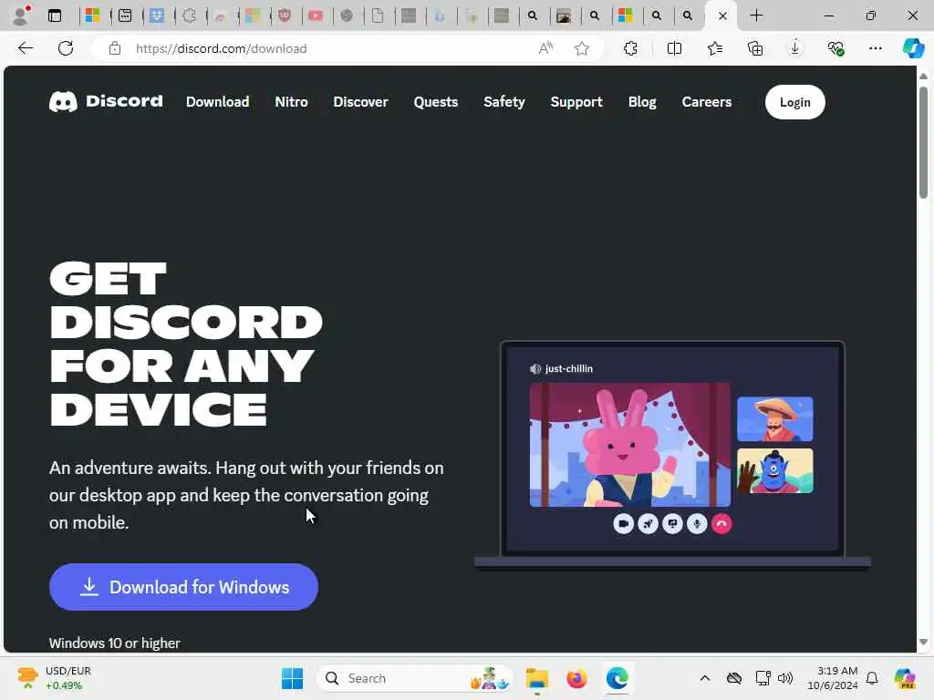Toggle split screen view

(674, 48)
